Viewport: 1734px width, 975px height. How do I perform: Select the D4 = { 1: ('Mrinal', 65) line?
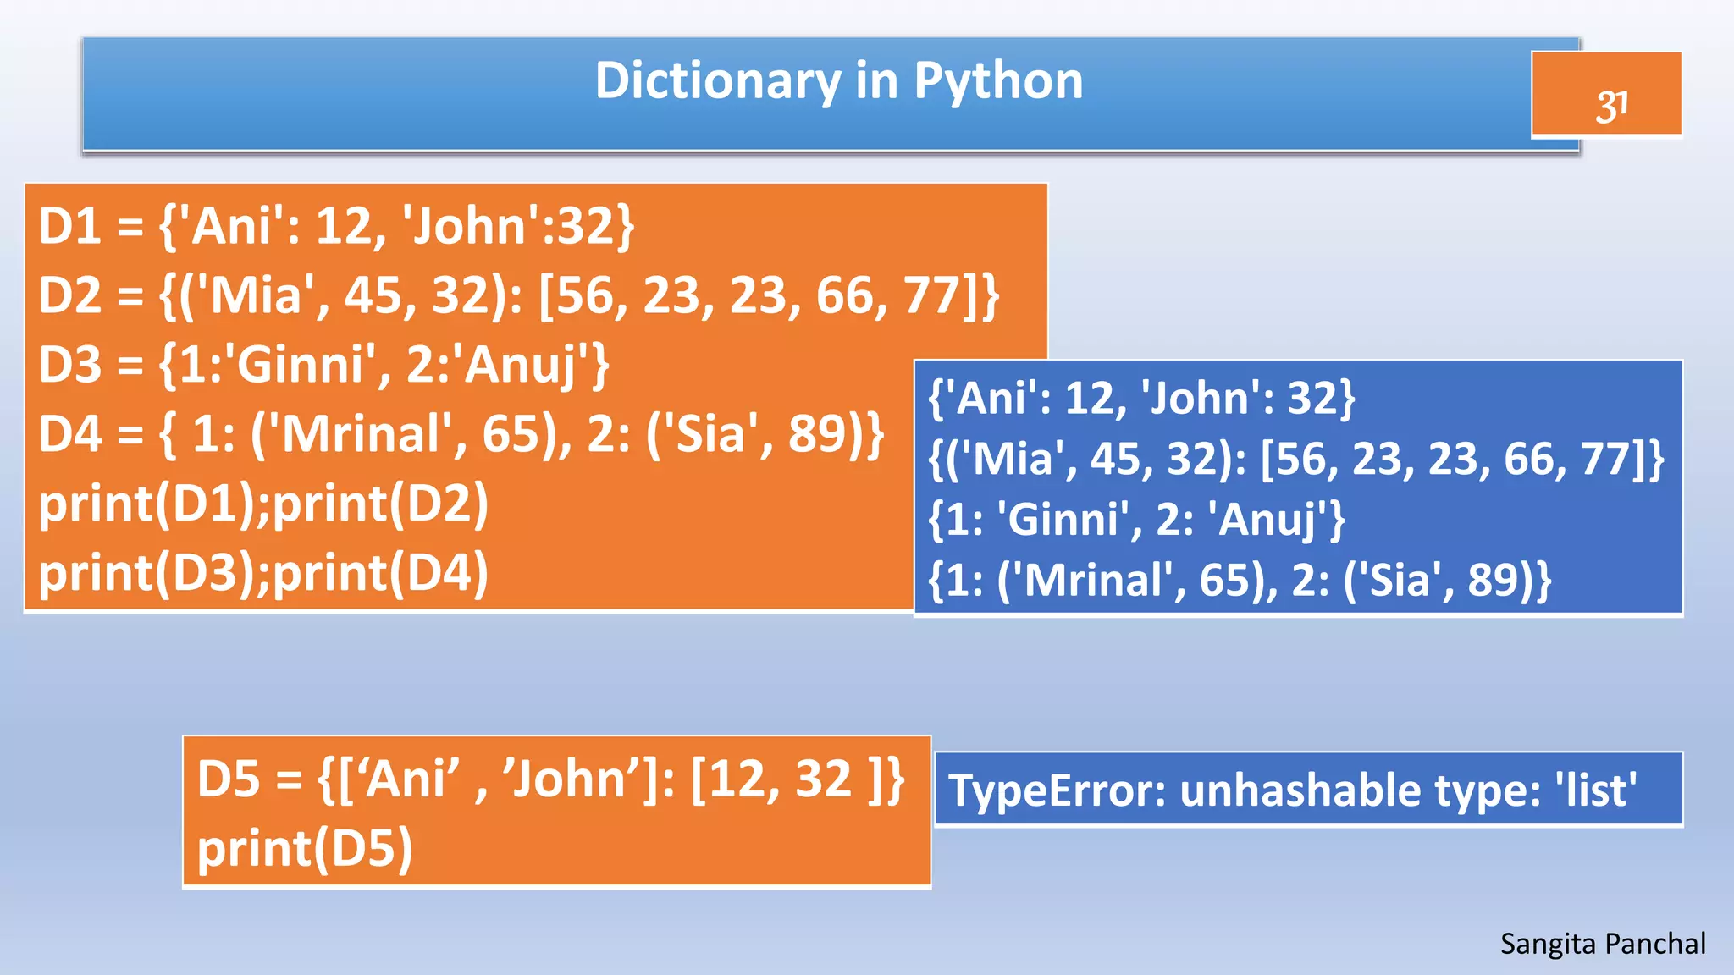(461, 435)
